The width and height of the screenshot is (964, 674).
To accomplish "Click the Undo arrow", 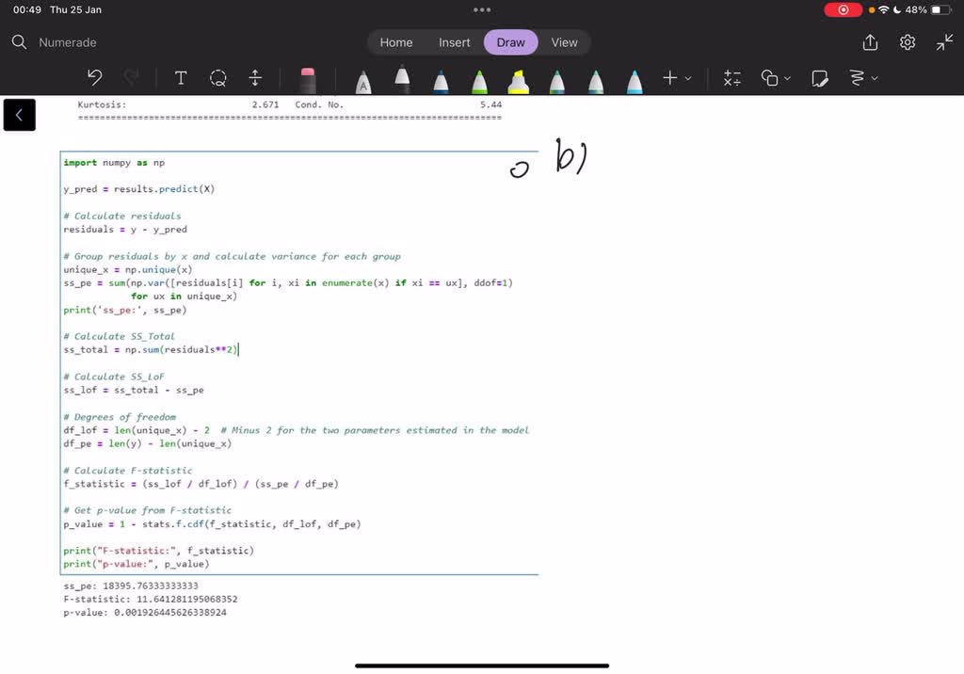I will [x=94, y=78].
